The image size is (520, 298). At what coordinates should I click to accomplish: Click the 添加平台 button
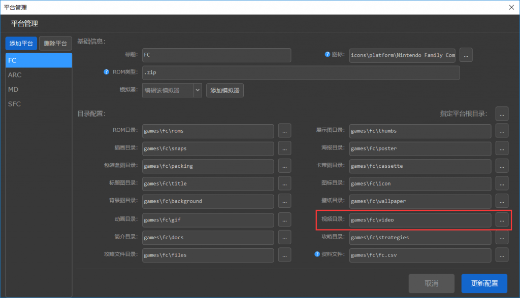pos(21,44)
